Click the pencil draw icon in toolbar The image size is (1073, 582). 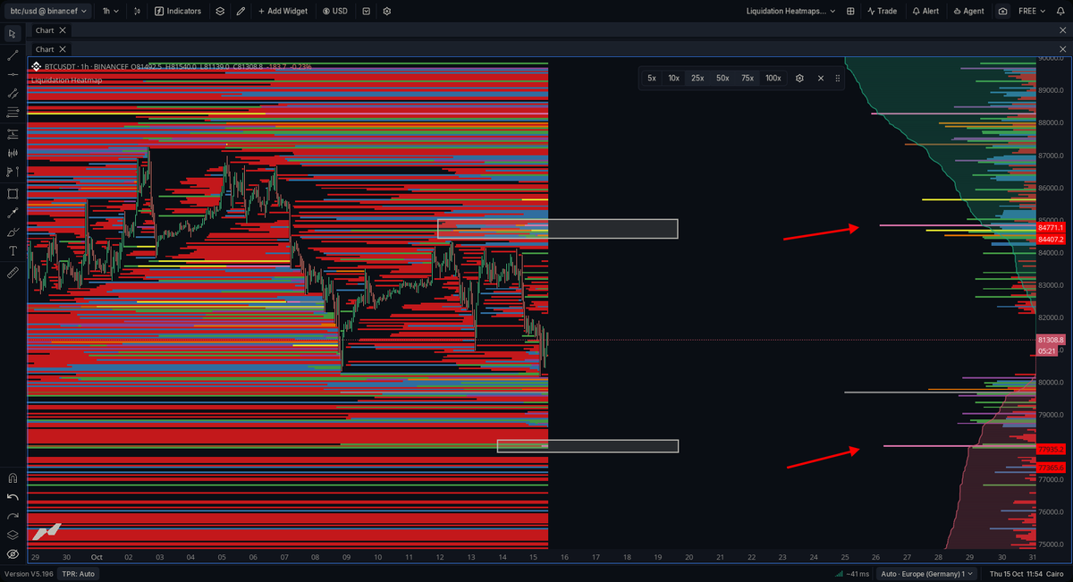coord(241,12)
